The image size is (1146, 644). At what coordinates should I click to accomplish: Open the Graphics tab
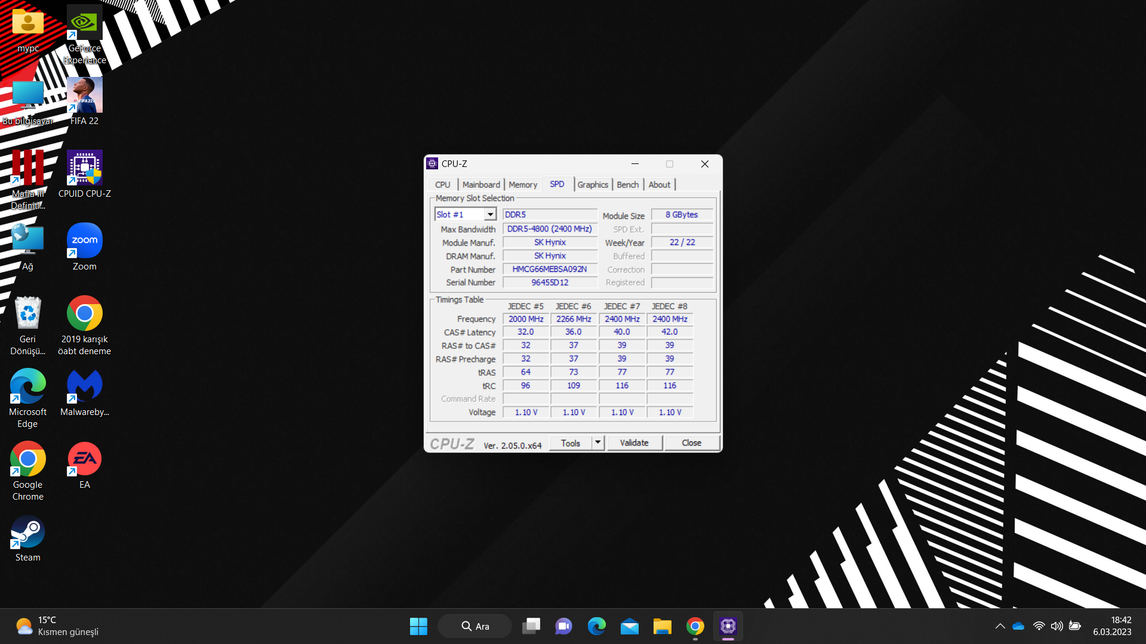[592, 185]
